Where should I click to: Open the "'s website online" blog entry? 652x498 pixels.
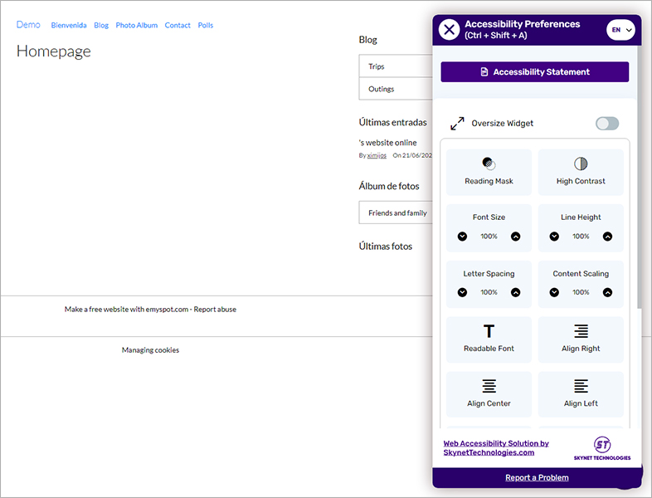(x=387, y=143)
